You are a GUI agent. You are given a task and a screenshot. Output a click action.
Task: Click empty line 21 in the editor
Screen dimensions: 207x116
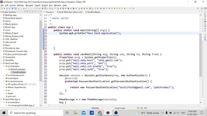124,39
